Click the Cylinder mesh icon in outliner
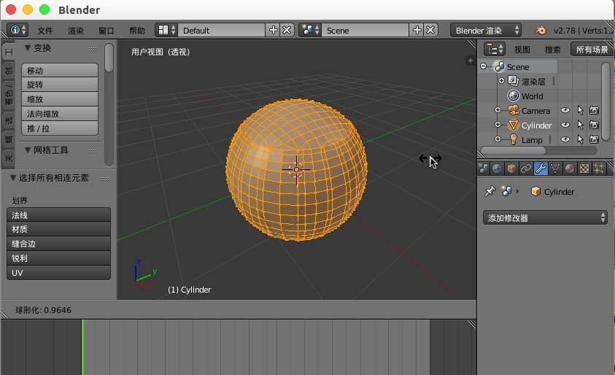 pyautogui.click(x=514, y=125)
